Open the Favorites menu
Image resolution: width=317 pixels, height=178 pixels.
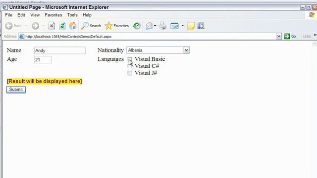tap(53, 15)
